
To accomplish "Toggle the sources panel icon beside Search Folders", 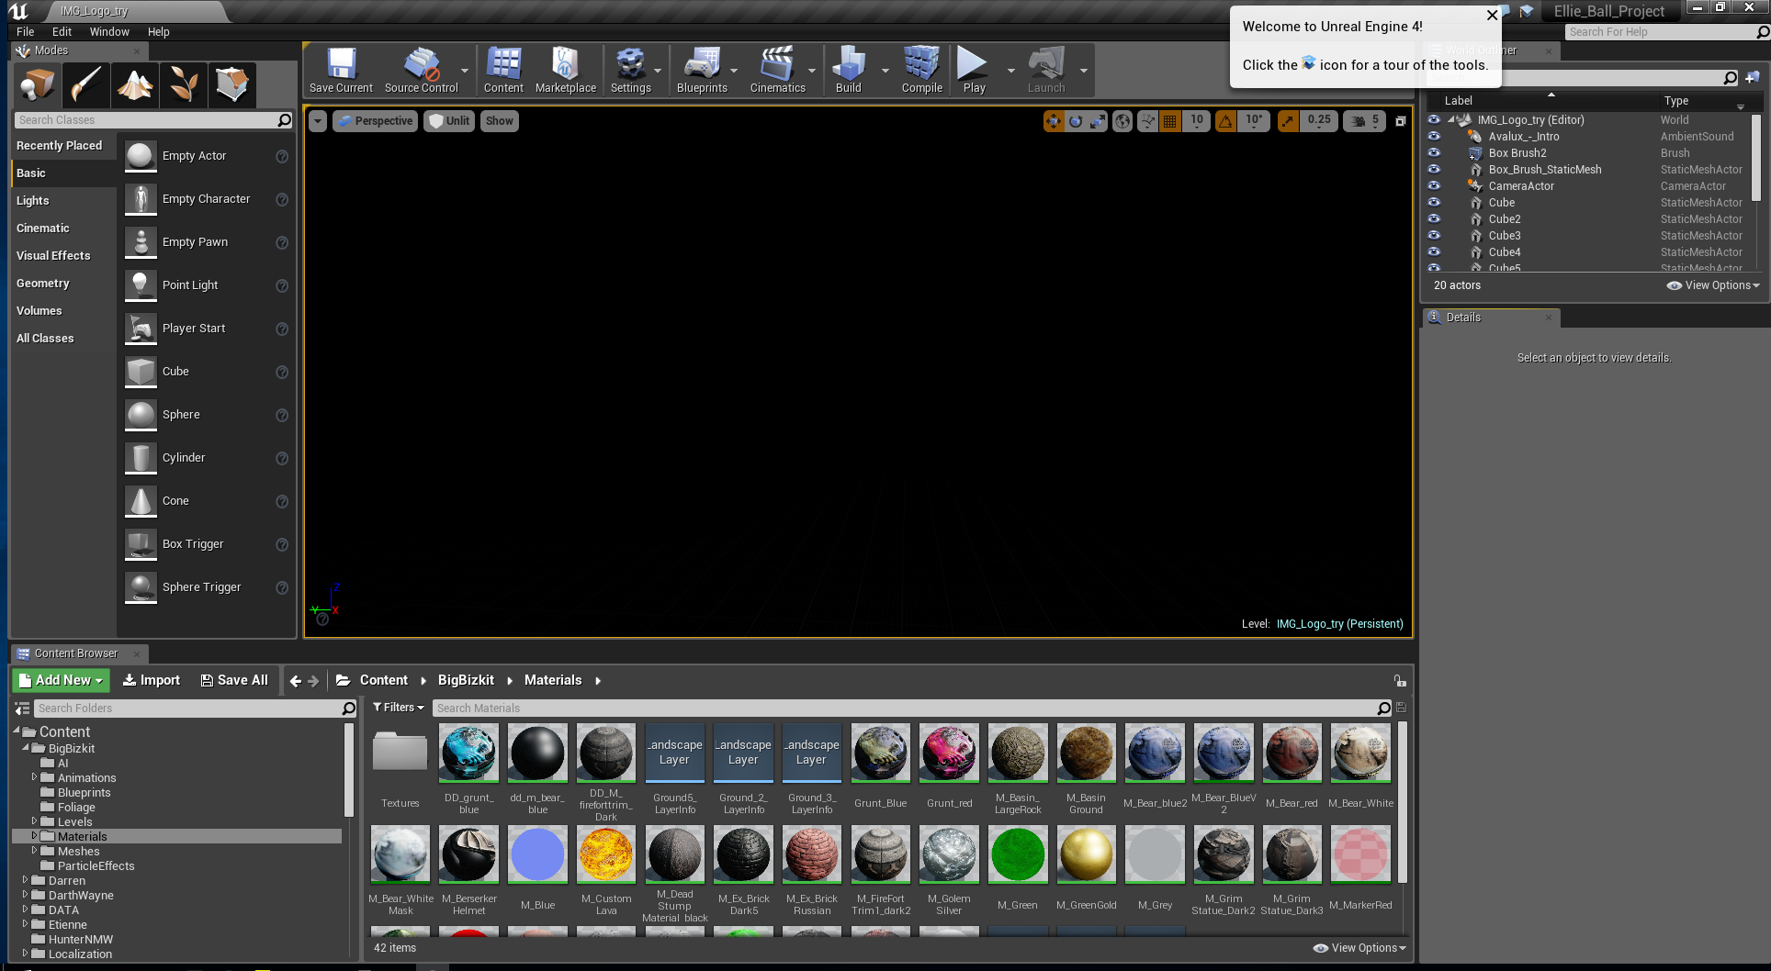I will [22, 709].
